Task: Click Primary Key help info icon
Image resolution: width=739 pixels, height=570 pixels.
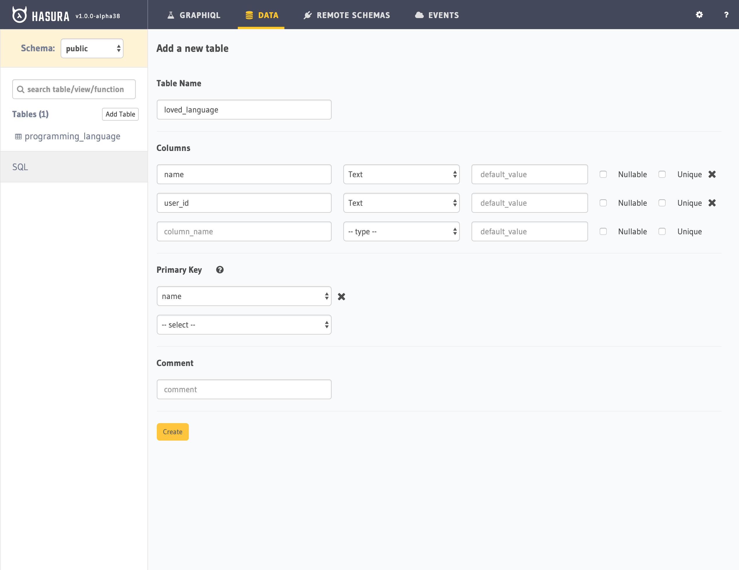Action: (x=220, y=270)
